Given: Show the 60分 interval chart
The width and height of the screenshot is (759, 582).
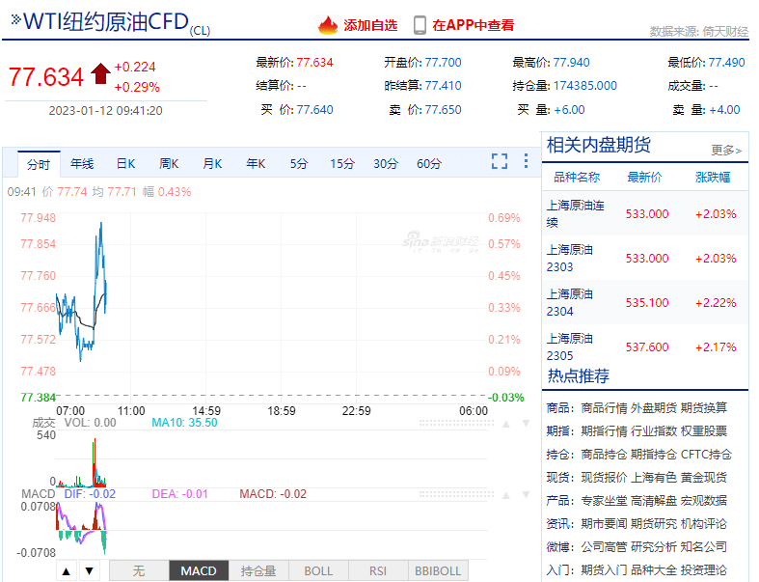Looking at the screenshot, I should [429, 164].
